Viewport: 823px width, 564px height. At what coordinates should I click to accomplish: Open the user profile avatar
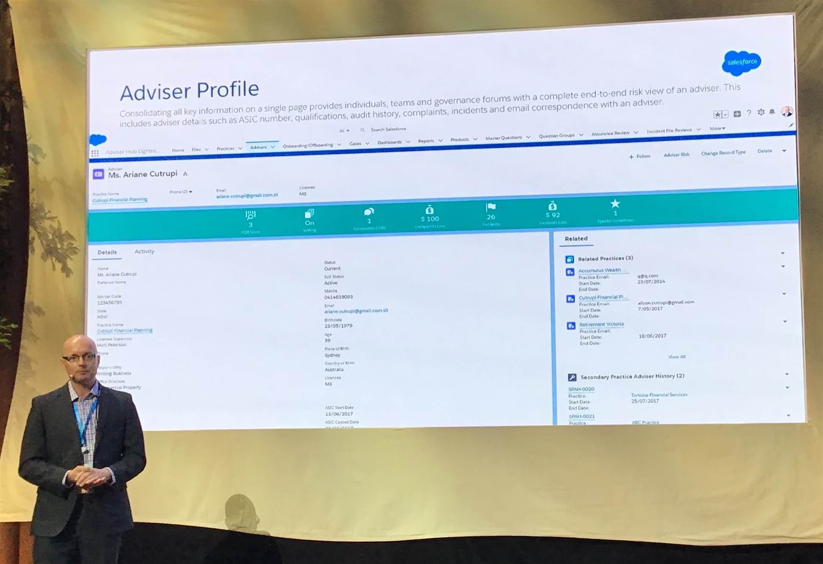(x=787, y=111)
